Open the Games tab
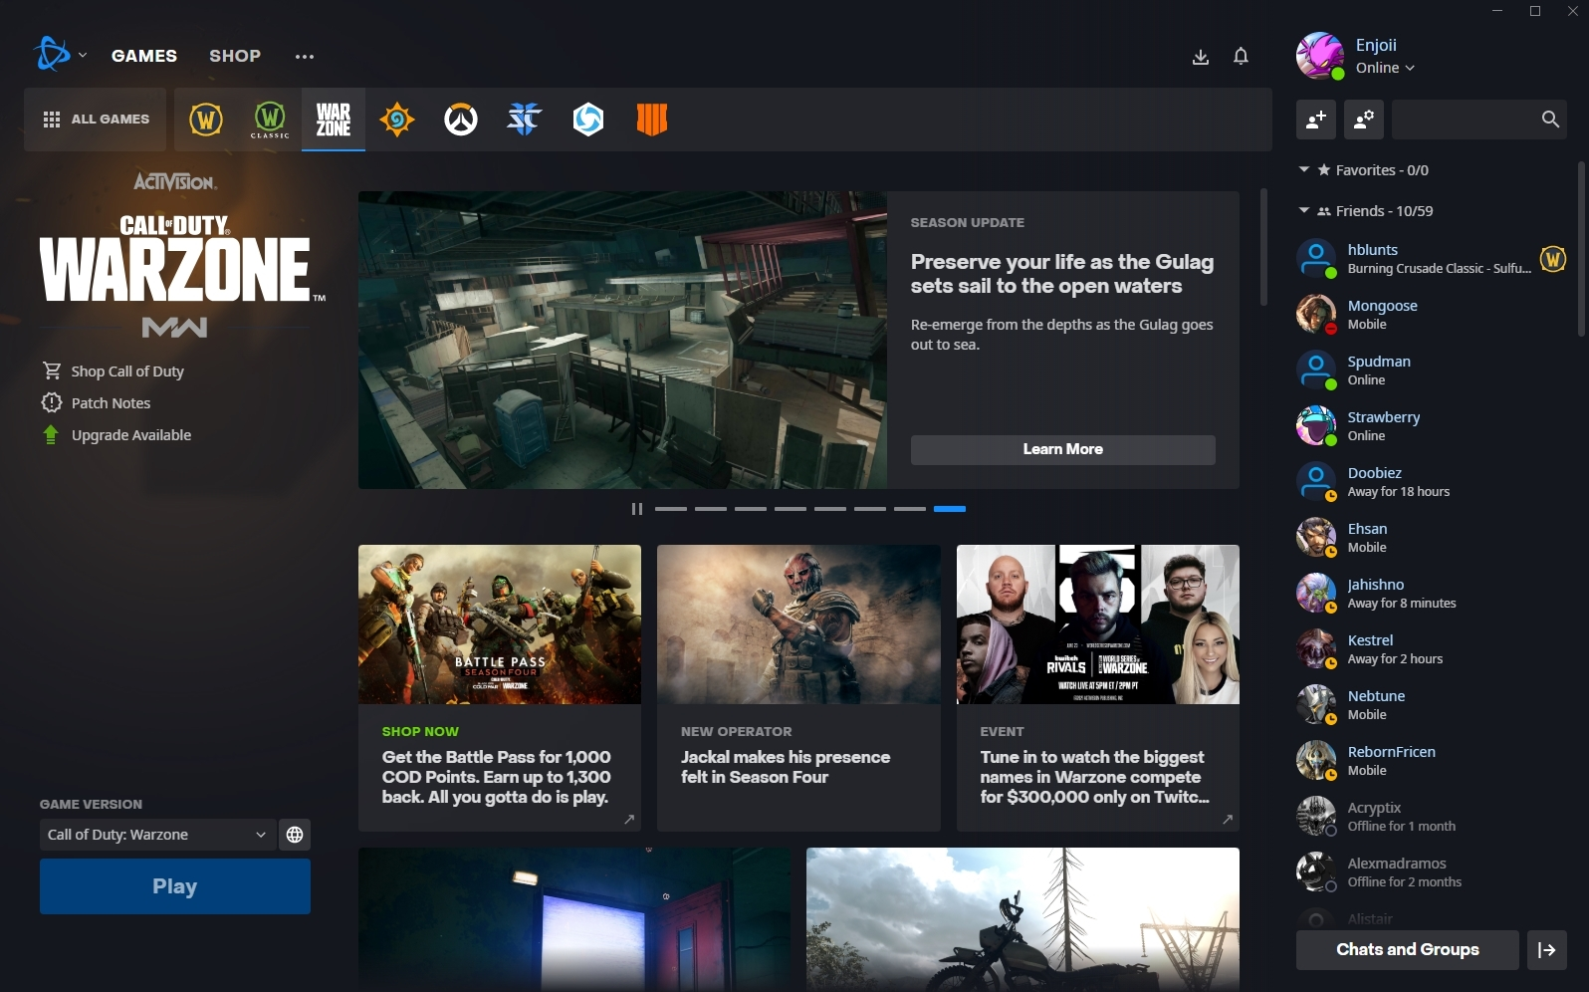This screenshot has height=992, width=1589. (144, 56)
